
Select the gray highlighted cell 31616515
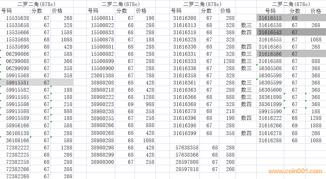[x=270, y=18]
